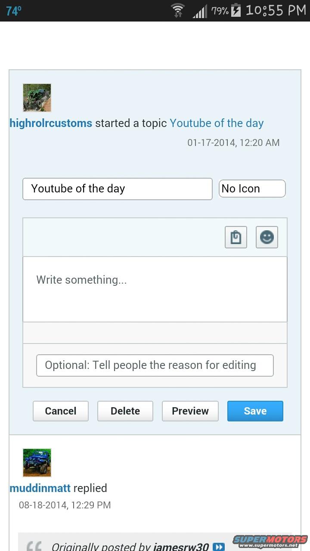Click the Cancel button
The height and width of the screenshot is (551, 310).
click(x=61, y=411)
